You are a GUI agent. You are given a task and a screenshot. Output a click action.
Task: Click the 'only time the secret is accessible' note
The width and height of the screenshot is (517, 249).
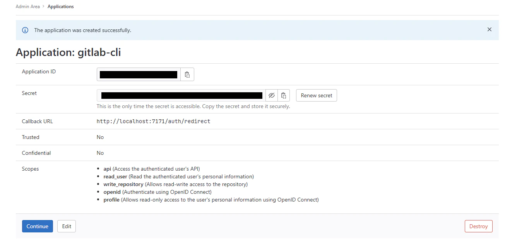click(193, 106)
